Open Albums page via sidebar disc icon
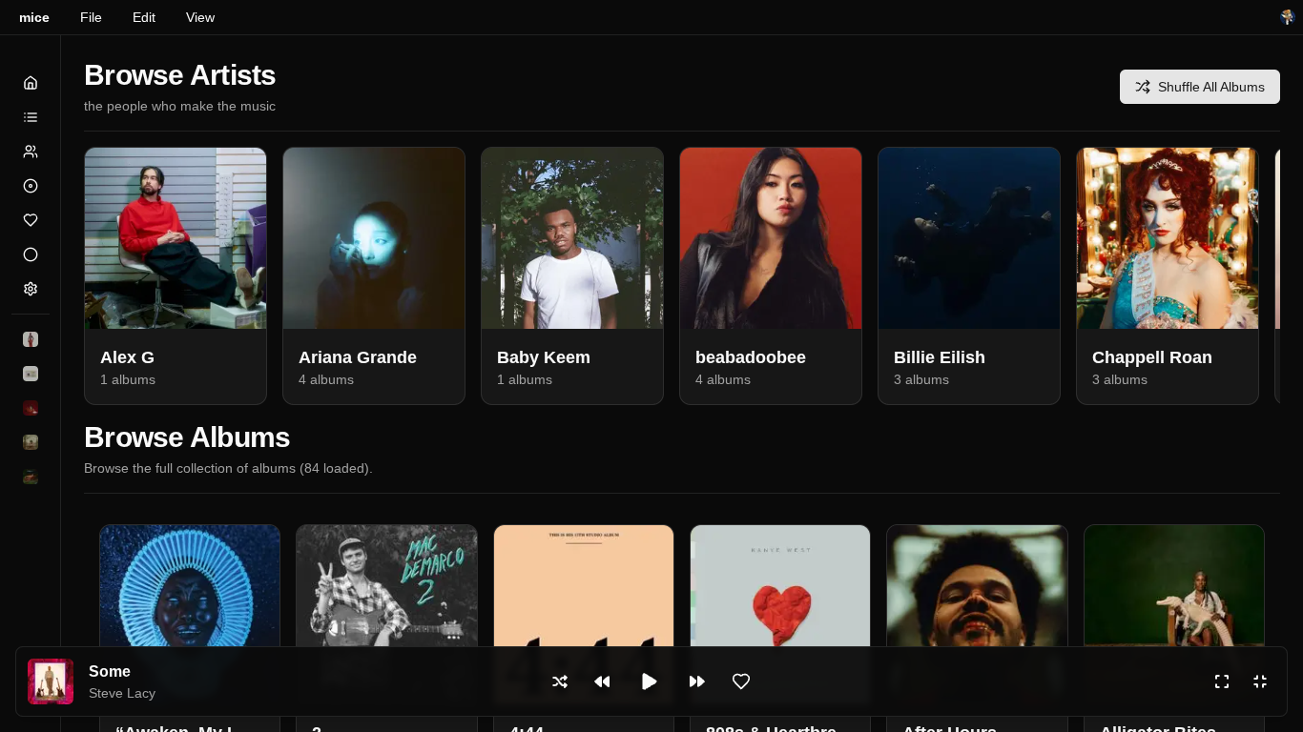Screen dimensions: 1303x732 click(x=31, y=186)
